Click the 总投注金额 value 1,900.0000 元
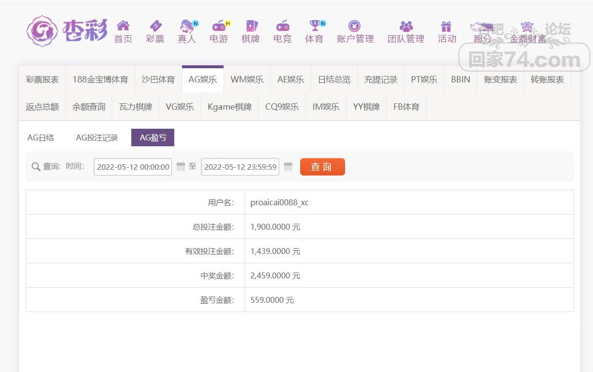 (275, 227)
